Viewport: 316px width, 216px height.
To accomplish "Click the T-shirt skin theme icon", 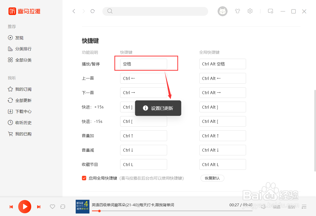I will pyautogui.click(x=237, y=11).
